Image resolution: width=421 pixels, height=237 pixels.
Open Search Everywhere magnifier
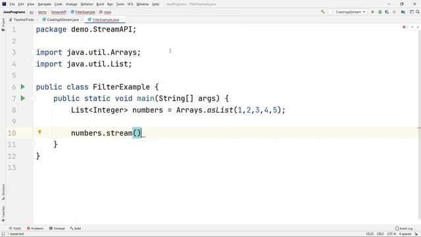pos(418,12)
